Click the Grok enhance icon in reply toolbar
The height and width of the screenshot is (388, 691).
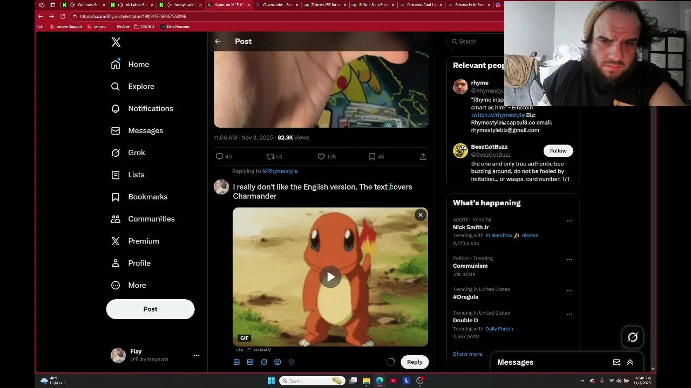[x=264, y=362]
